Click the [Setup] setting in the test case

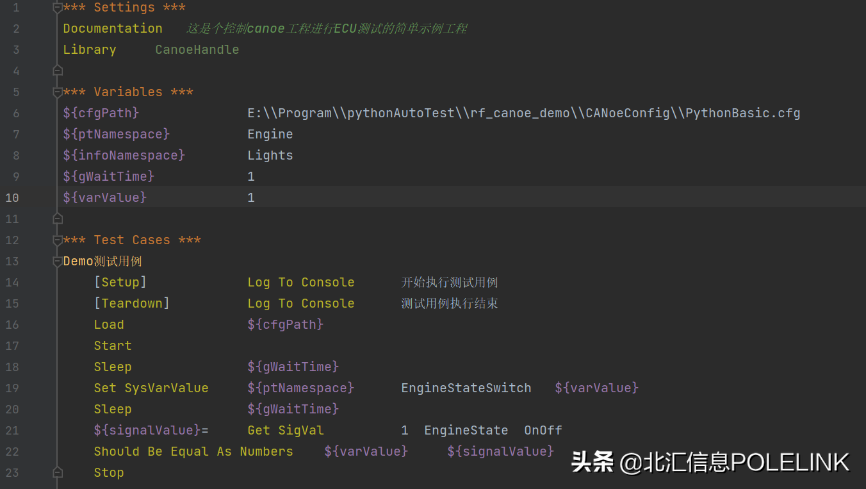point(120,282)
